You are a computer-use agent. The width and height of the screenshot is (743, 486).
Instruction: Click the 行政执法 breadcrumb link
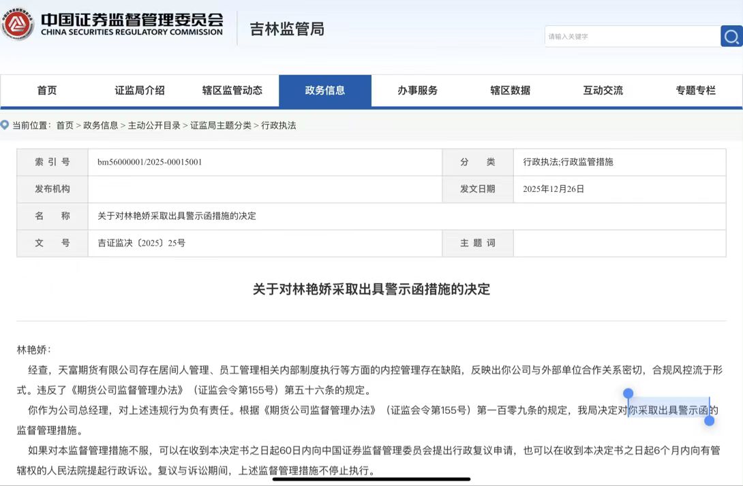[x=279, y=125]
